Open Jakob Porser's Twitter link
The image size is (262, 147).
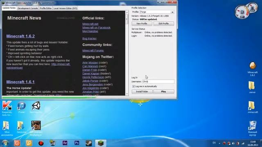pos(90,81)
